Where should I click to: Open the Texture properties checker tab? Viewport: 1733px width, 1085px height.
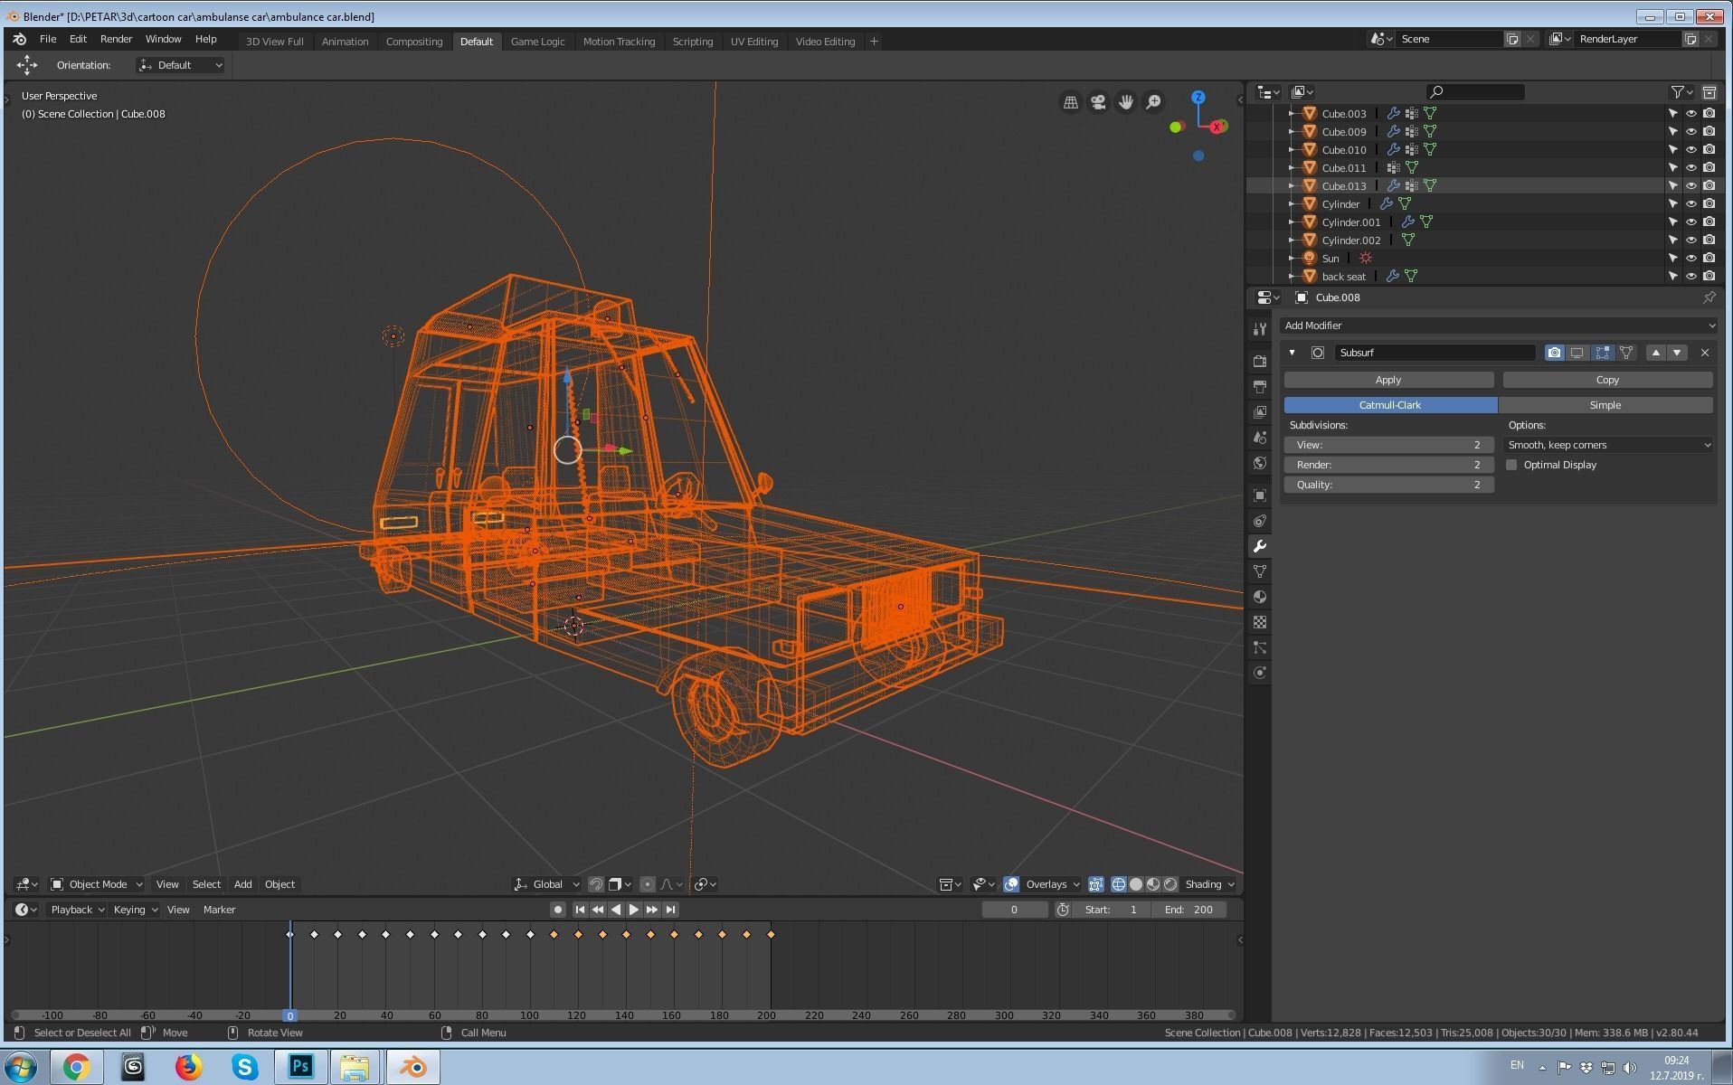1259,622
